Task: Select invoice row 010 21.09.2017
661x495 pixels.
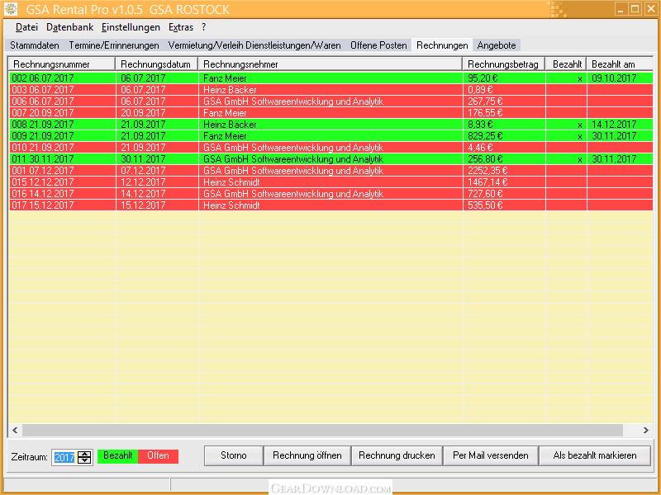Action: (331, 148)
